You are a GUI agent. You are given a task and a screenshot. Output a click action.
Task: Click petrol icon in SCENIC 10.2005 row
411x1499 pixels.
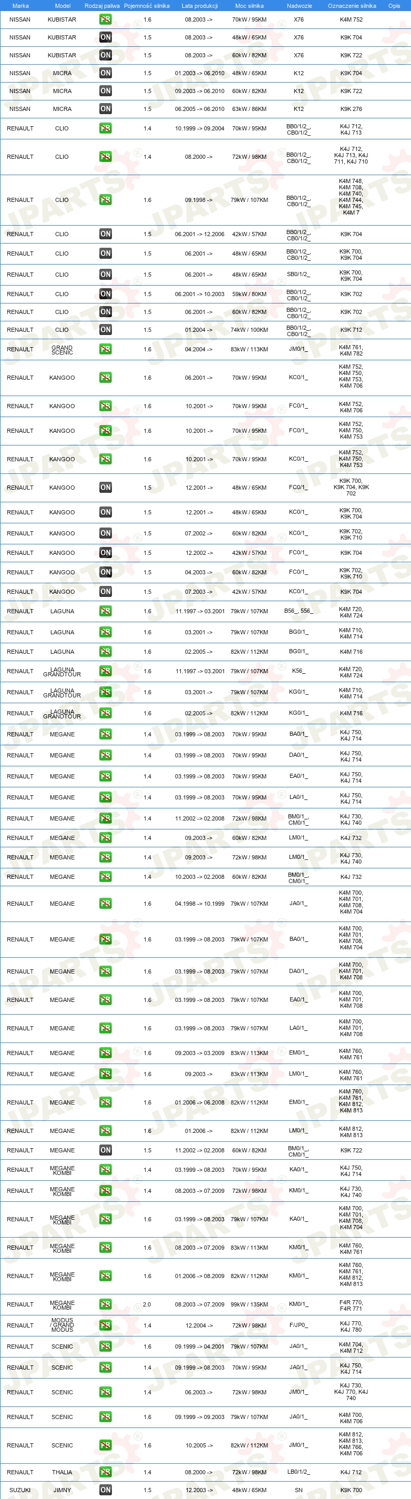coord(105,1445)
